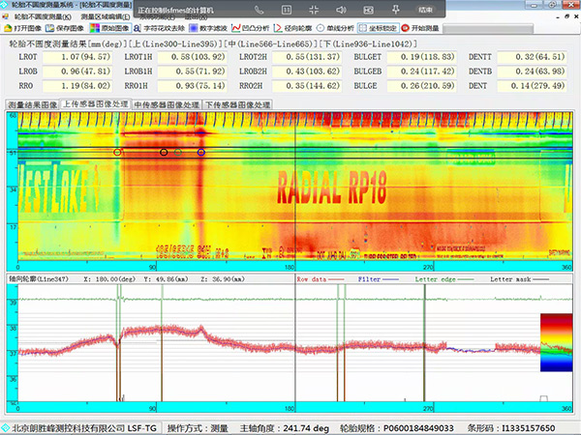Click the RADIAL RP18 lettering on heatmap
The width and height of the screenshot is (581, 435).
[331, 188]
